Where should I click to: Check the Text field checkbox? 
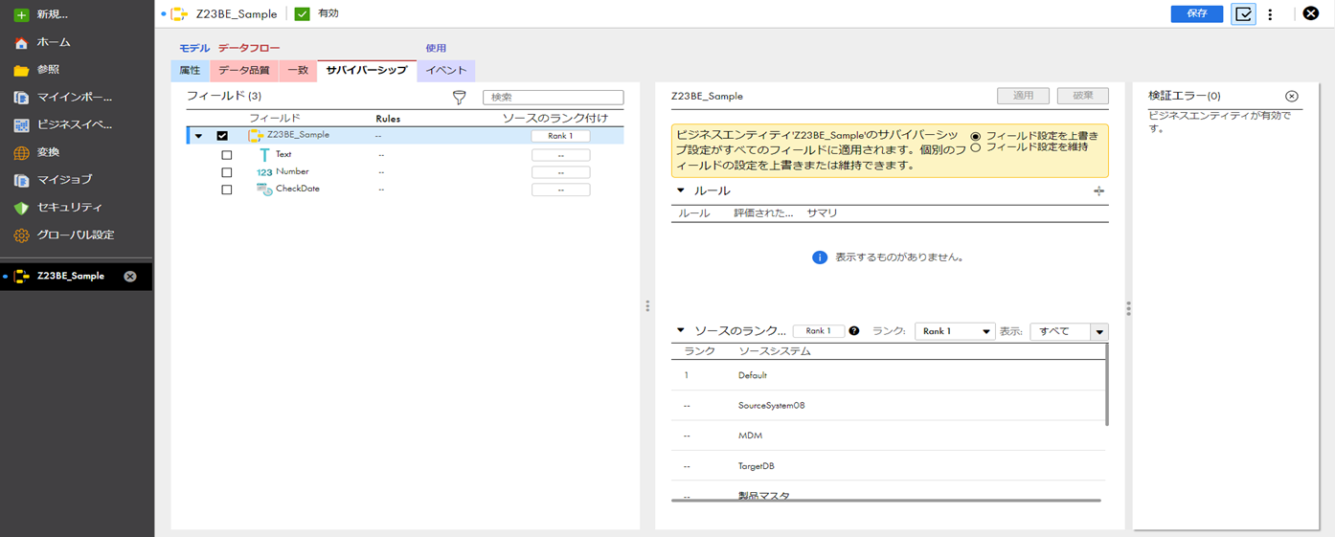coord(227,155)
